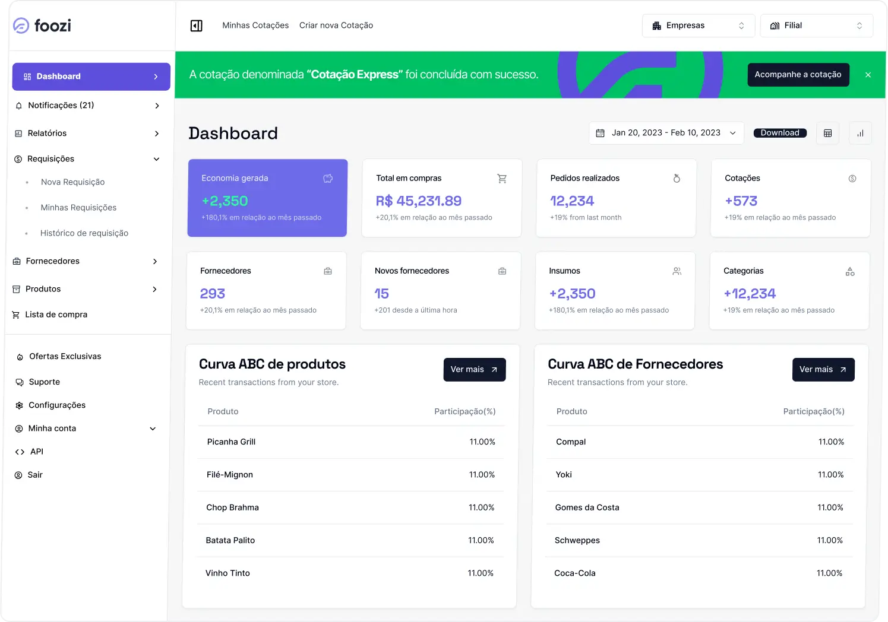Switch to table grid view icon
This screenshot has width=888, height=622.
(827, 133)
